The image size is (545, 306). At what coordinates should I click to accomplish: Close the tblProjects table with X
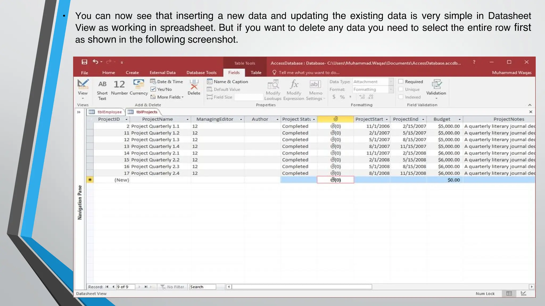[531, 112]
